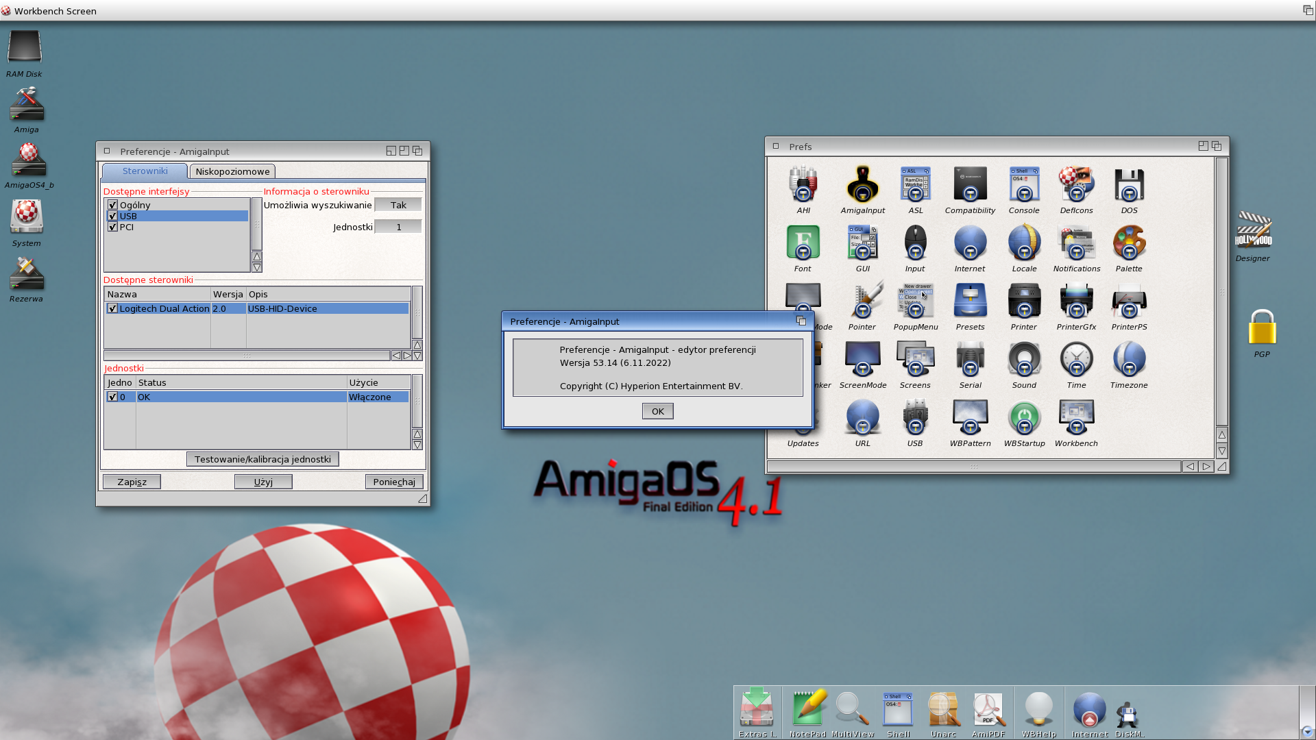This screenshot has width=1316, height=740.
Task: Click the Testowanie/kalibracja jednostki button
Action: tap(263, 459)
